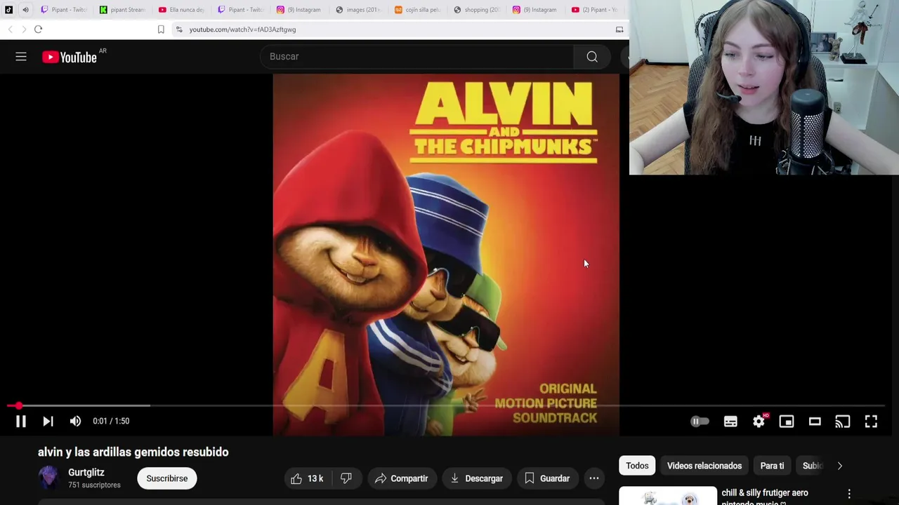Click the Guardar save button
899x505 pixels.
546,478
